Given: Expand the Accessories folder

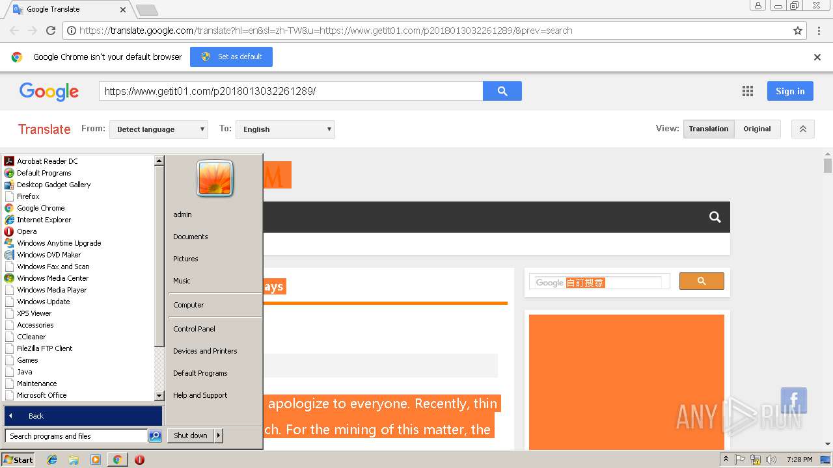Looking at the screenshot, I should (x=35, y=325).
